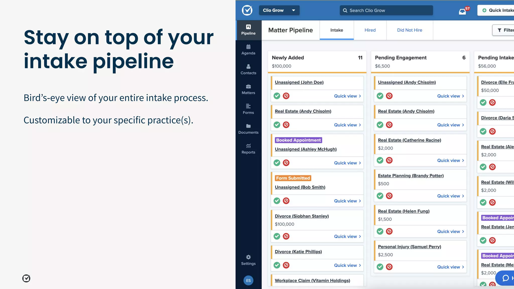Open the Reports sidebar item
514x289 pixels.
click(248, 149)
